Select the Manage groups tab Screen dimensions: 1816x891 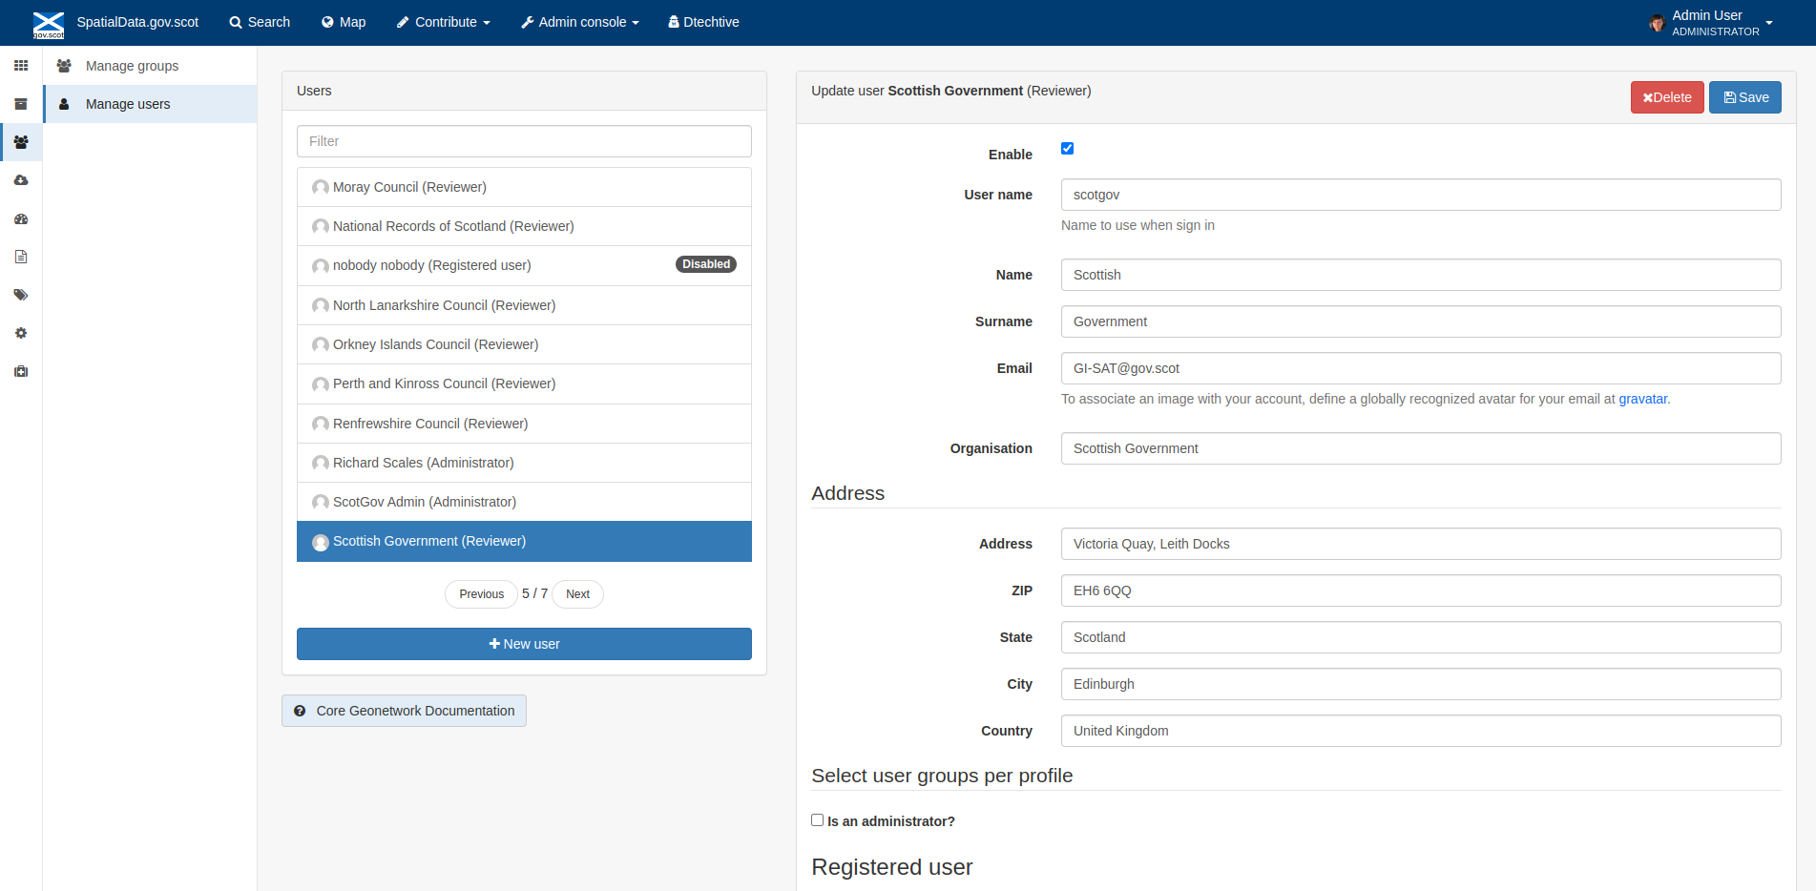(151, 66)
